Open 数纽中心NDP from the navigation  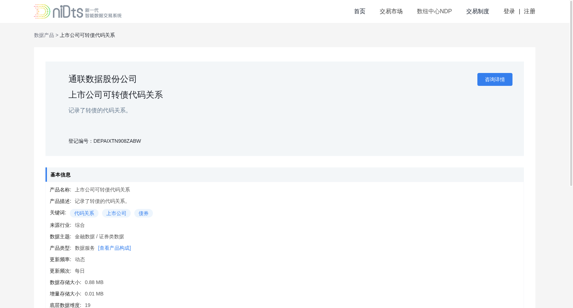pos(434,11)
